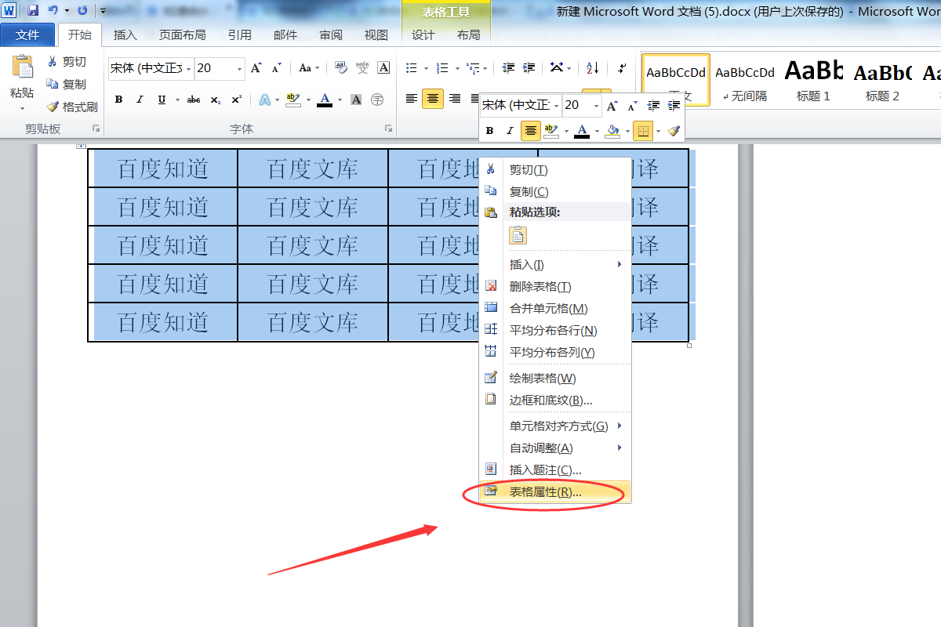
Task: Toggle Bold on the mini toolbar
Action: [490, 131]
